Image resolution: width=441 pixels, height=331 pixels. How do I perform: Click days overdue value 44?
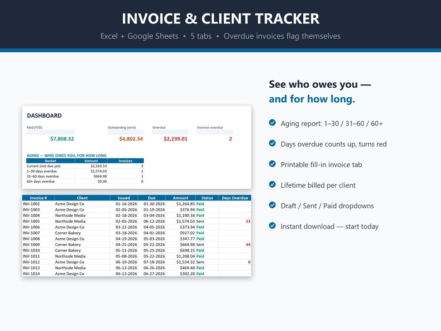click(x=248, y=245)
